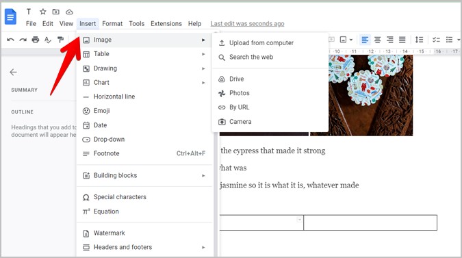
Task: Open the Extensions menu
Action: pyautogui.click(x=166, y=23)
